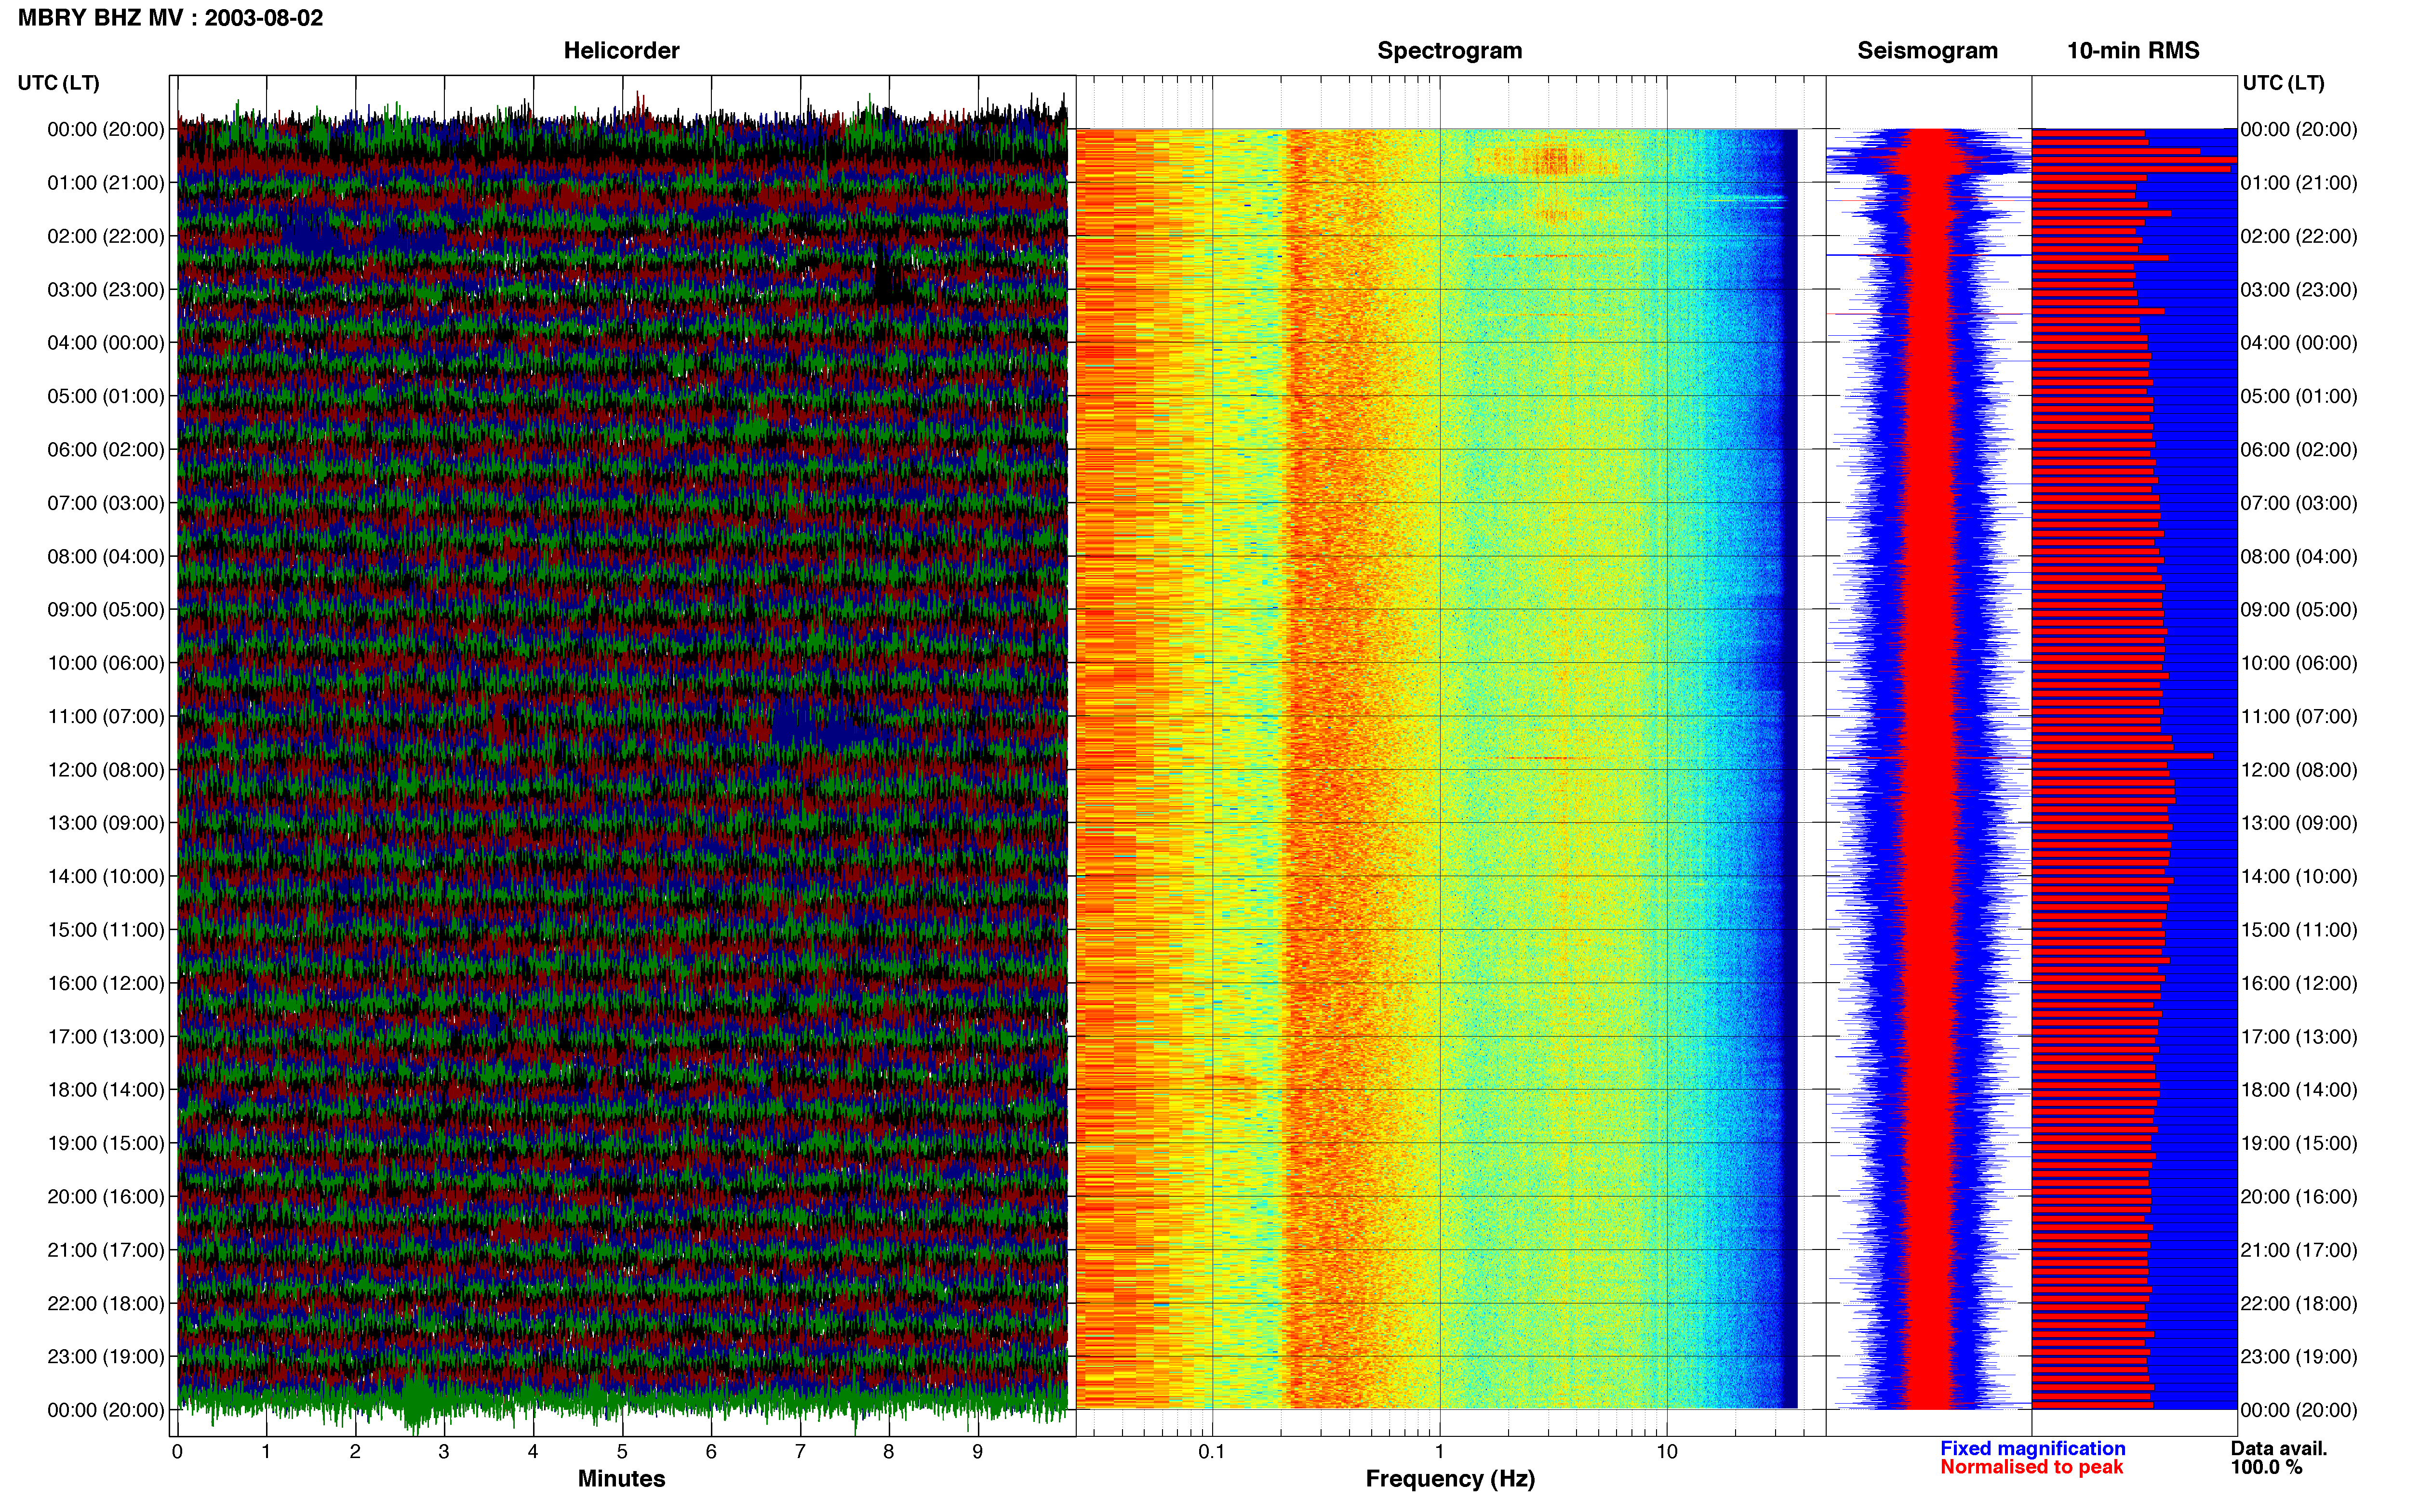Click the helicorder minute 5 tick label
The width and height of the screenshot is (2419, 1512).
(622, 1451)
